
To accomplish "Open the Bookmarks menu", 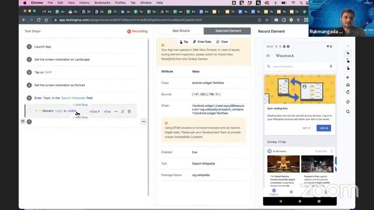I will (x=102, y=3).
